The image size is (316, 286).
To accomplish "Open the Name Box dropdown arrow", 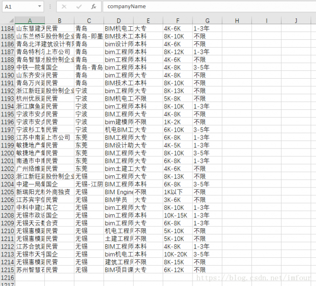I will (39, 7).
